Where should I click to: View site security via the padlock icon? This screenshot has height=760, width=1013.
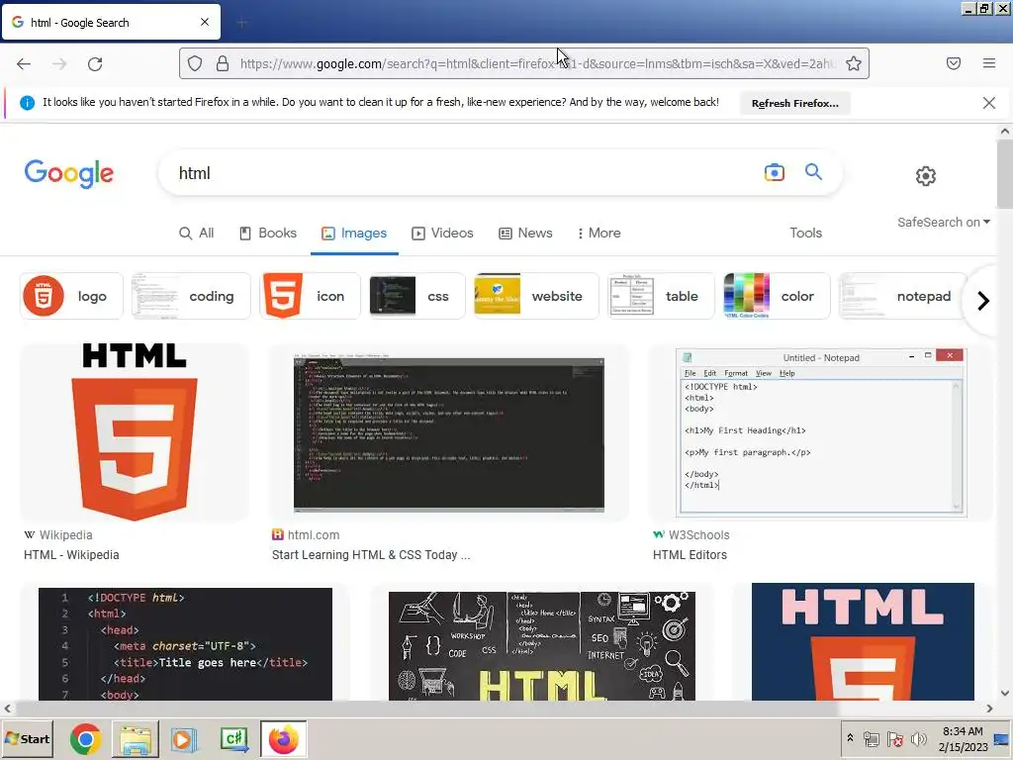(223, 63)
